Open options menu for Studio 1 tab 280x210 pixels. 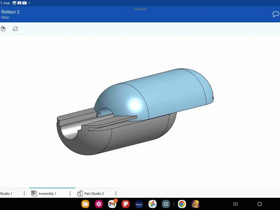click(x=24, y=194)
